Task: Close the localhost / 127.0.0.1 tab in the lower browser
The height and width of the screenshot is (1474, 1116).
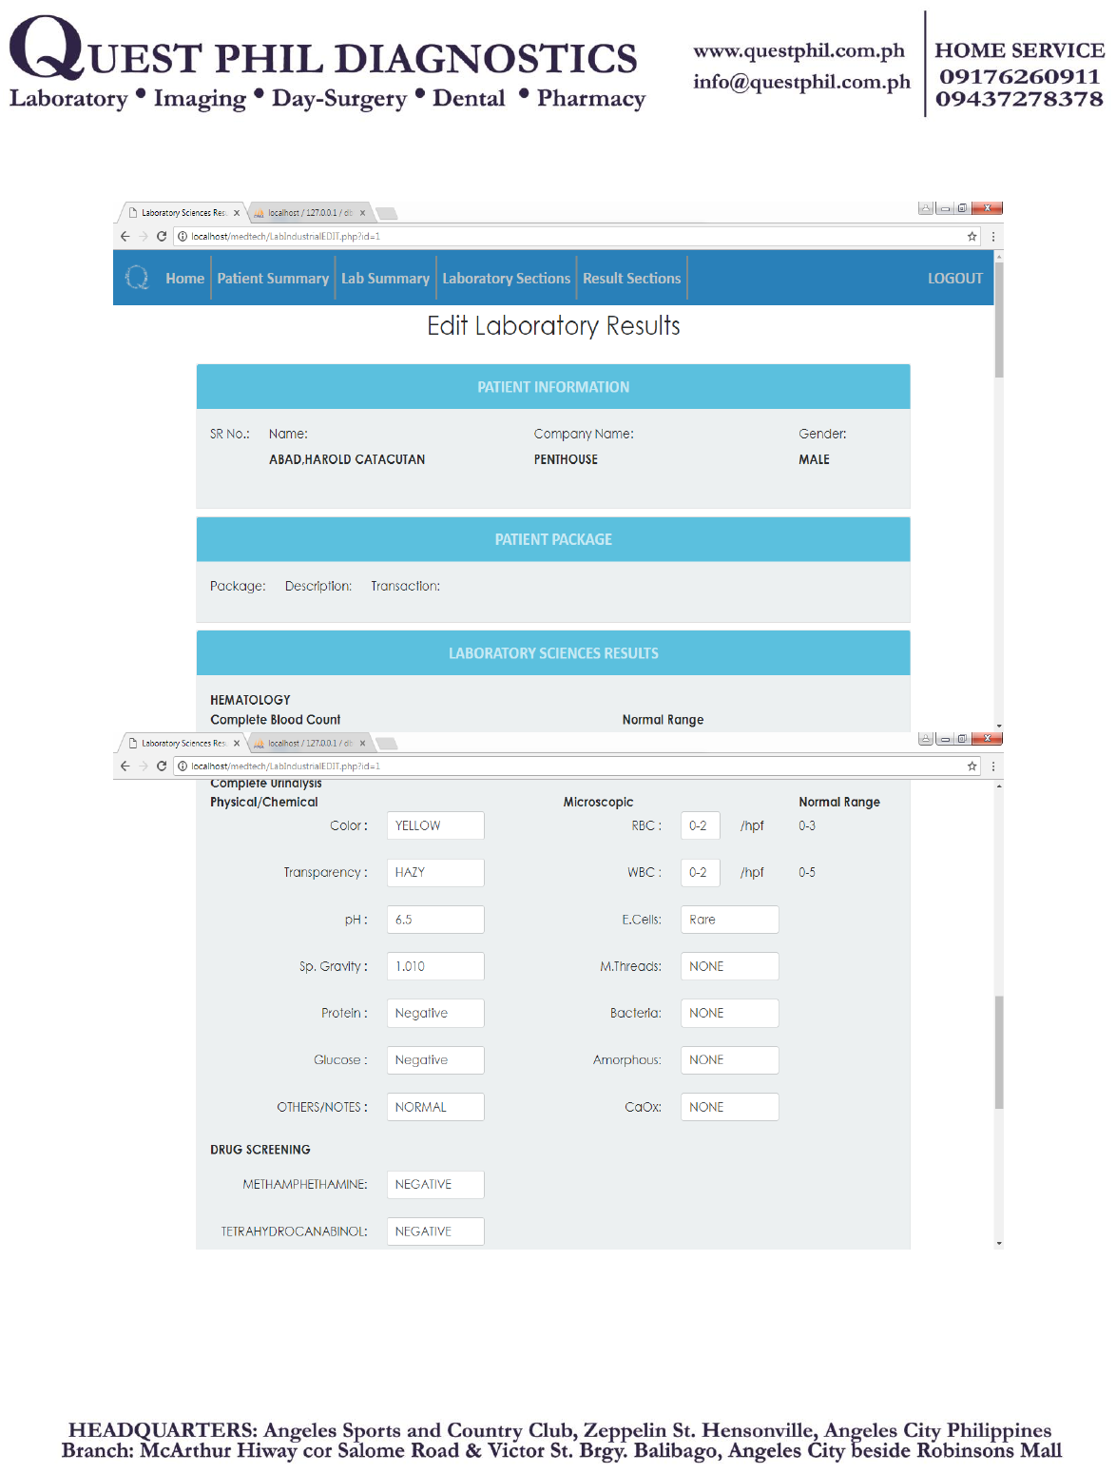Action: (362, 744)
